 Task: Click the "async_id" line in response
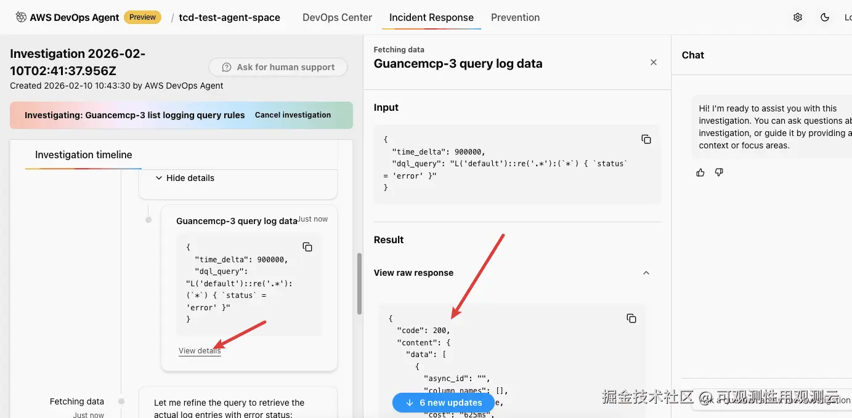(456, 379)
